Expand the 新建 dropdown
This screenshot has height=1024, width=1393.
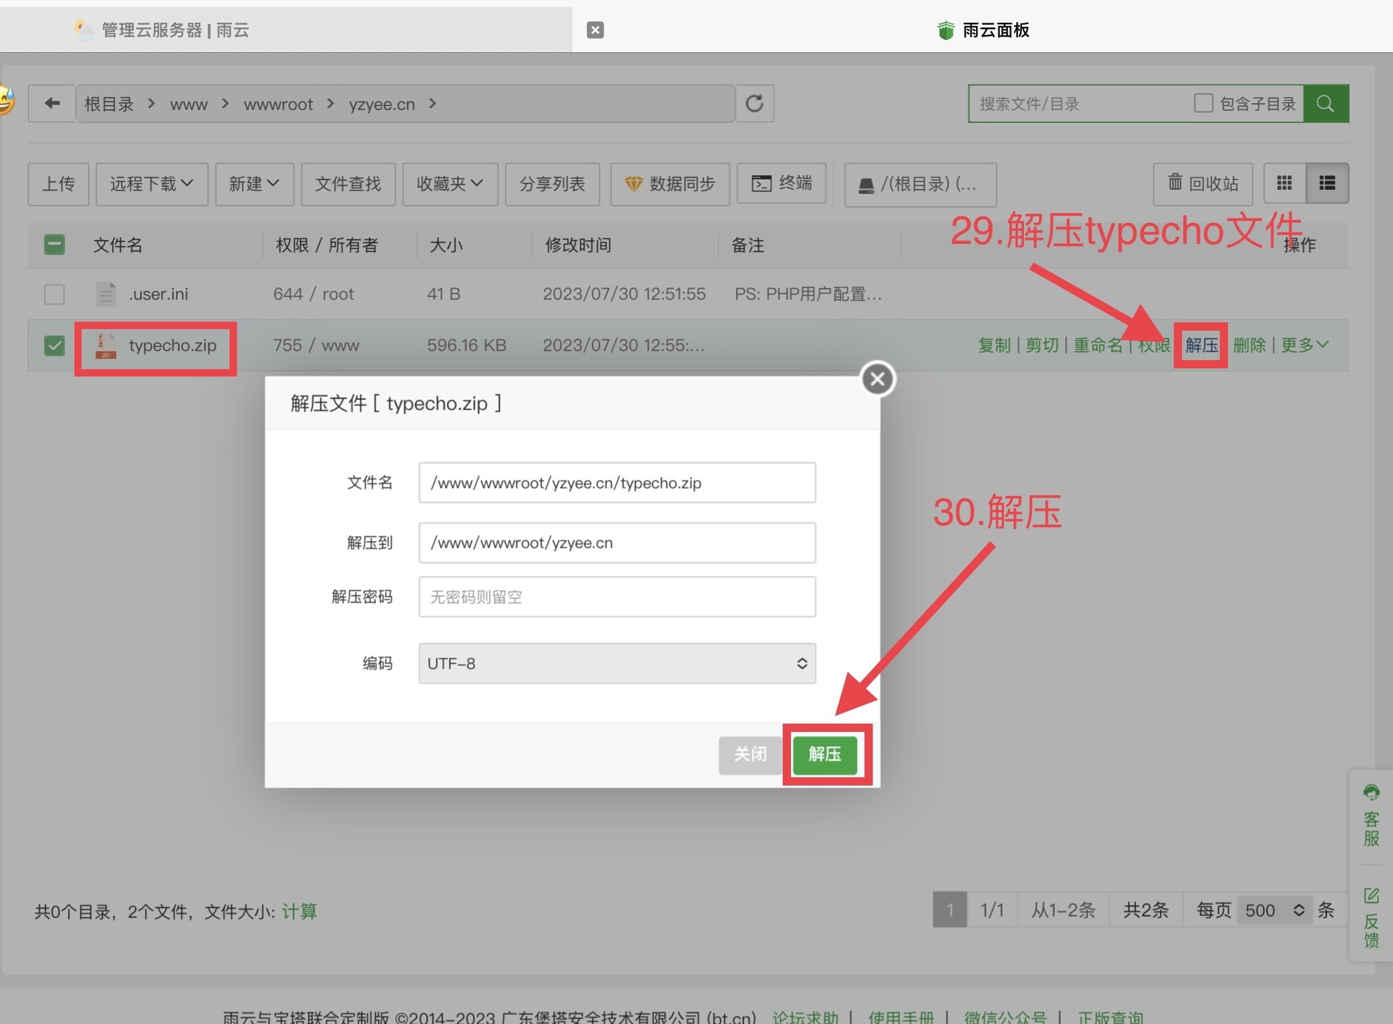pos(254,183)
